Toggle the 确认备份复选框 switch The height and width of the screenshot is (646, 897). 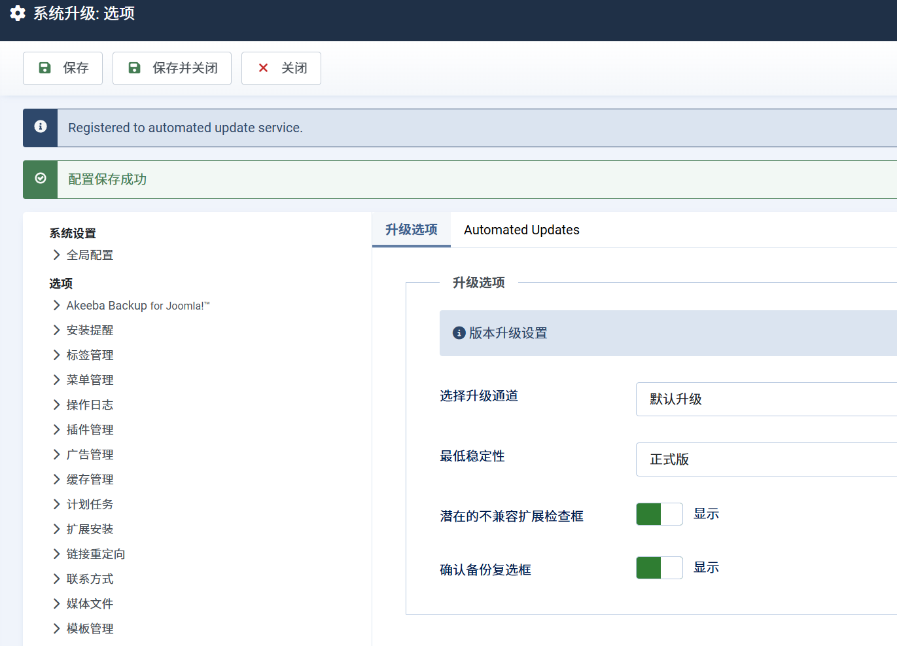[659, 568]
